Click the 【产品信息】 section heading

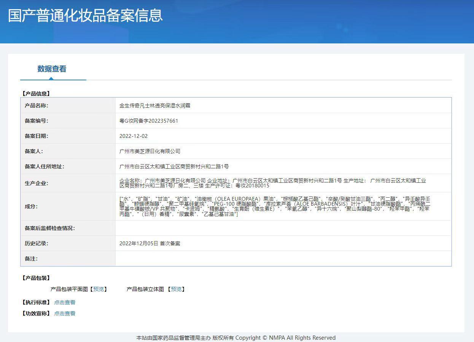[x=36, y=93]
